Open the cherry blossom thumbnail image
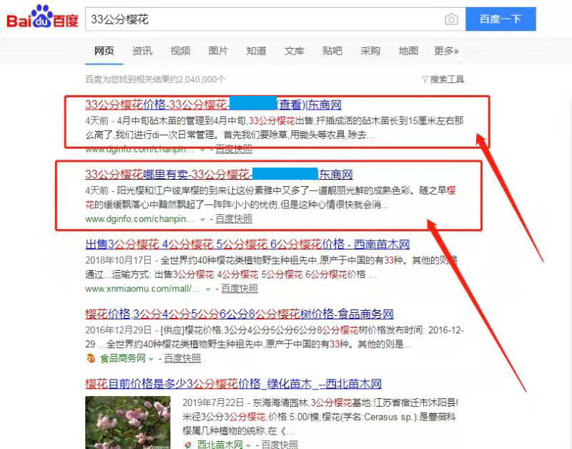This screenshot has height=449, width=572. tap(128, 423)
